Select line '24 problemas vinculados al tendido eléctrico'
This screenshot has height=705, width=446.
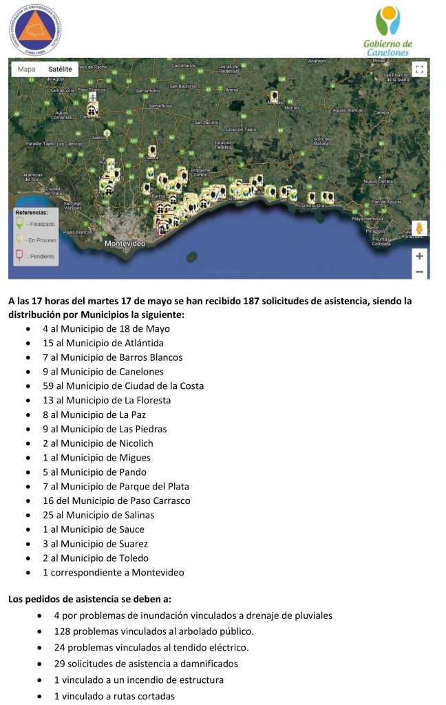pos(151,647)
